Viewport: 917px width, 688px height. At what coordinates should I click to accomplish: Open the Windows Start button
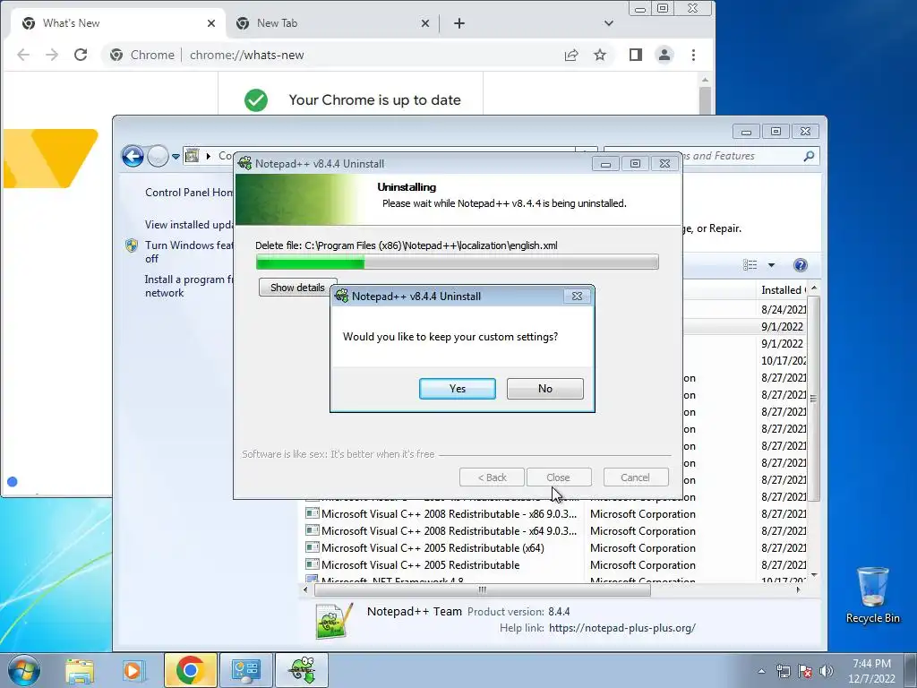point(23,670)
